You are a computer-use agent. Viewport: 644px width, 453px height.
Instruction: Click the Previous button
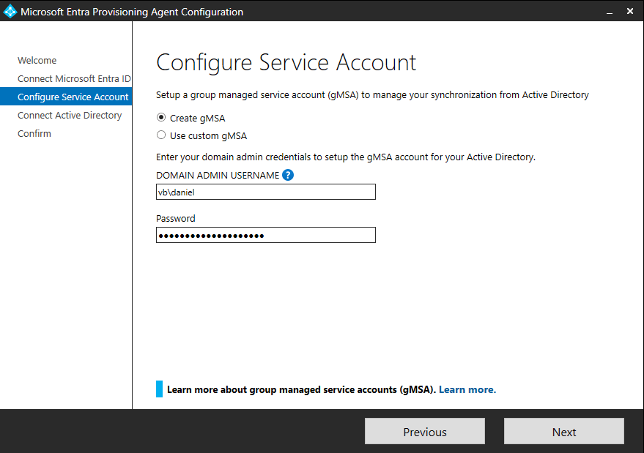tap(425, 431)
